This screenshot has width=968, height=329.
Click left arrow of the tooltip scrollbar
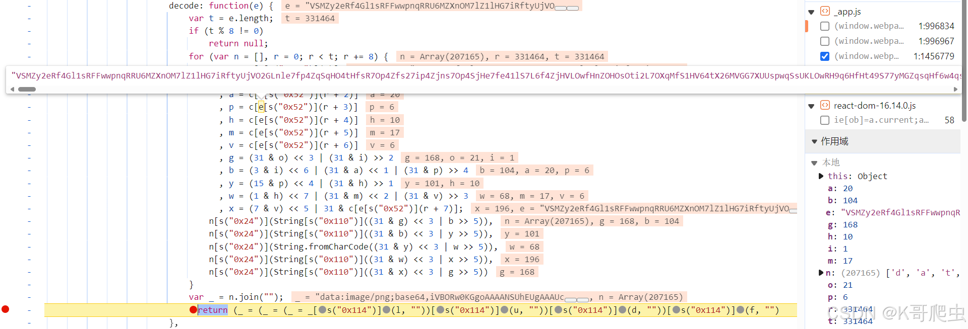click(13, 89)
